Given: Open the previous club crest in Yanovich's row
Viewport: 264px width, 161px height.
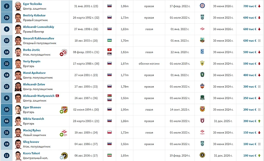Looking at the screenshot, I should pyautogui.click(x=202, y=121).
